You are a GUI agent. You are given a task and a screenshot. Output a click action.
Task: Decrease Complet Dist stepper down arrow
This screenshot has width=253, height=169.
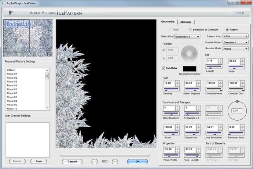click(x=242, y=85)
